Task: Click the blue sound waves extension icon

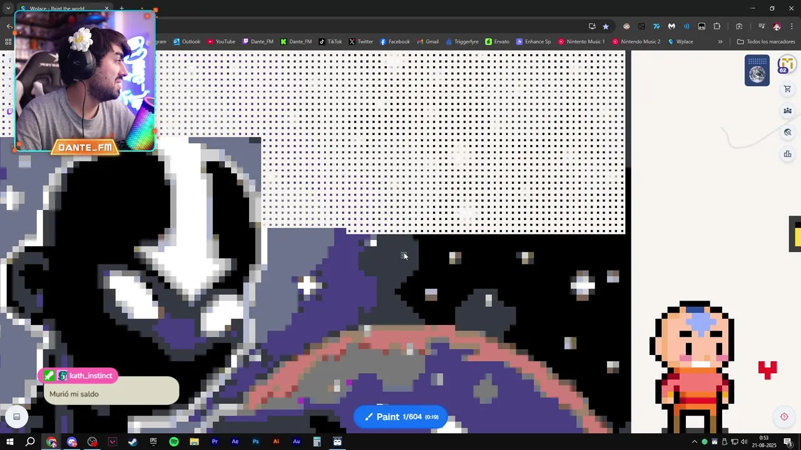Action: coord(686,26)
